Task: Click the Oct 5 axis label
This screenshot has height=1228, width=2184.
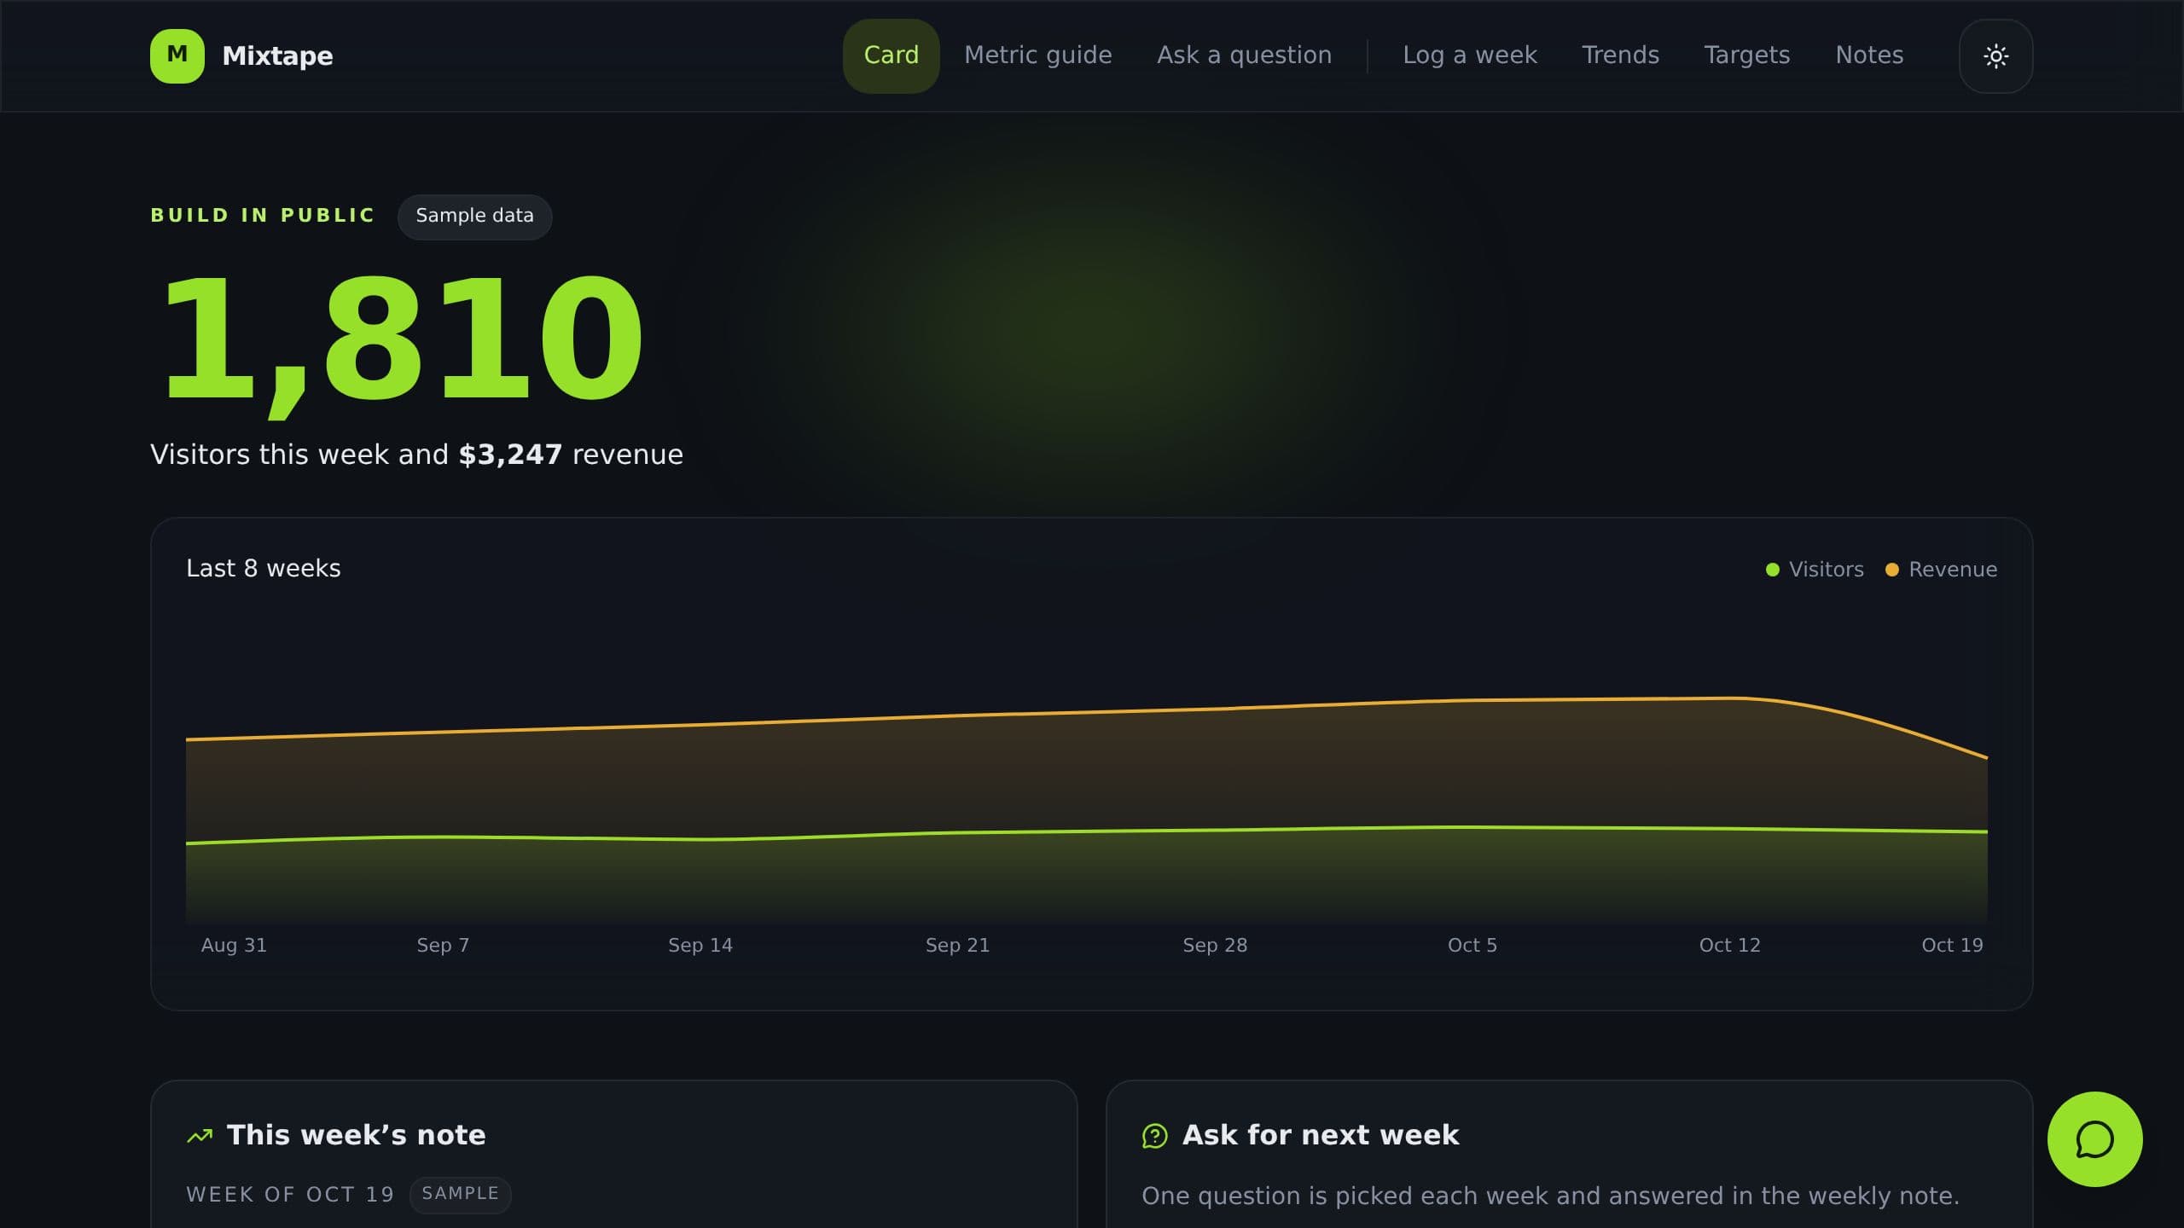Action: [1472, 945]
